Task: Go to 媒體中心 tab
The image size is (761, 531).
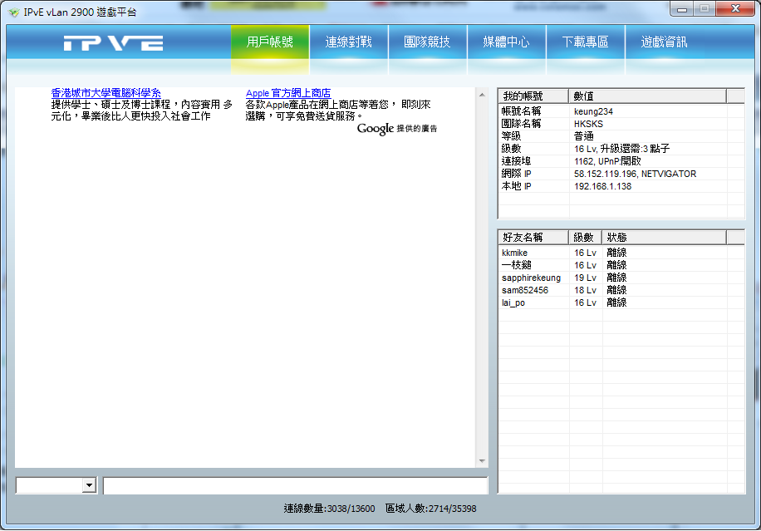Action: click(506, 42)
